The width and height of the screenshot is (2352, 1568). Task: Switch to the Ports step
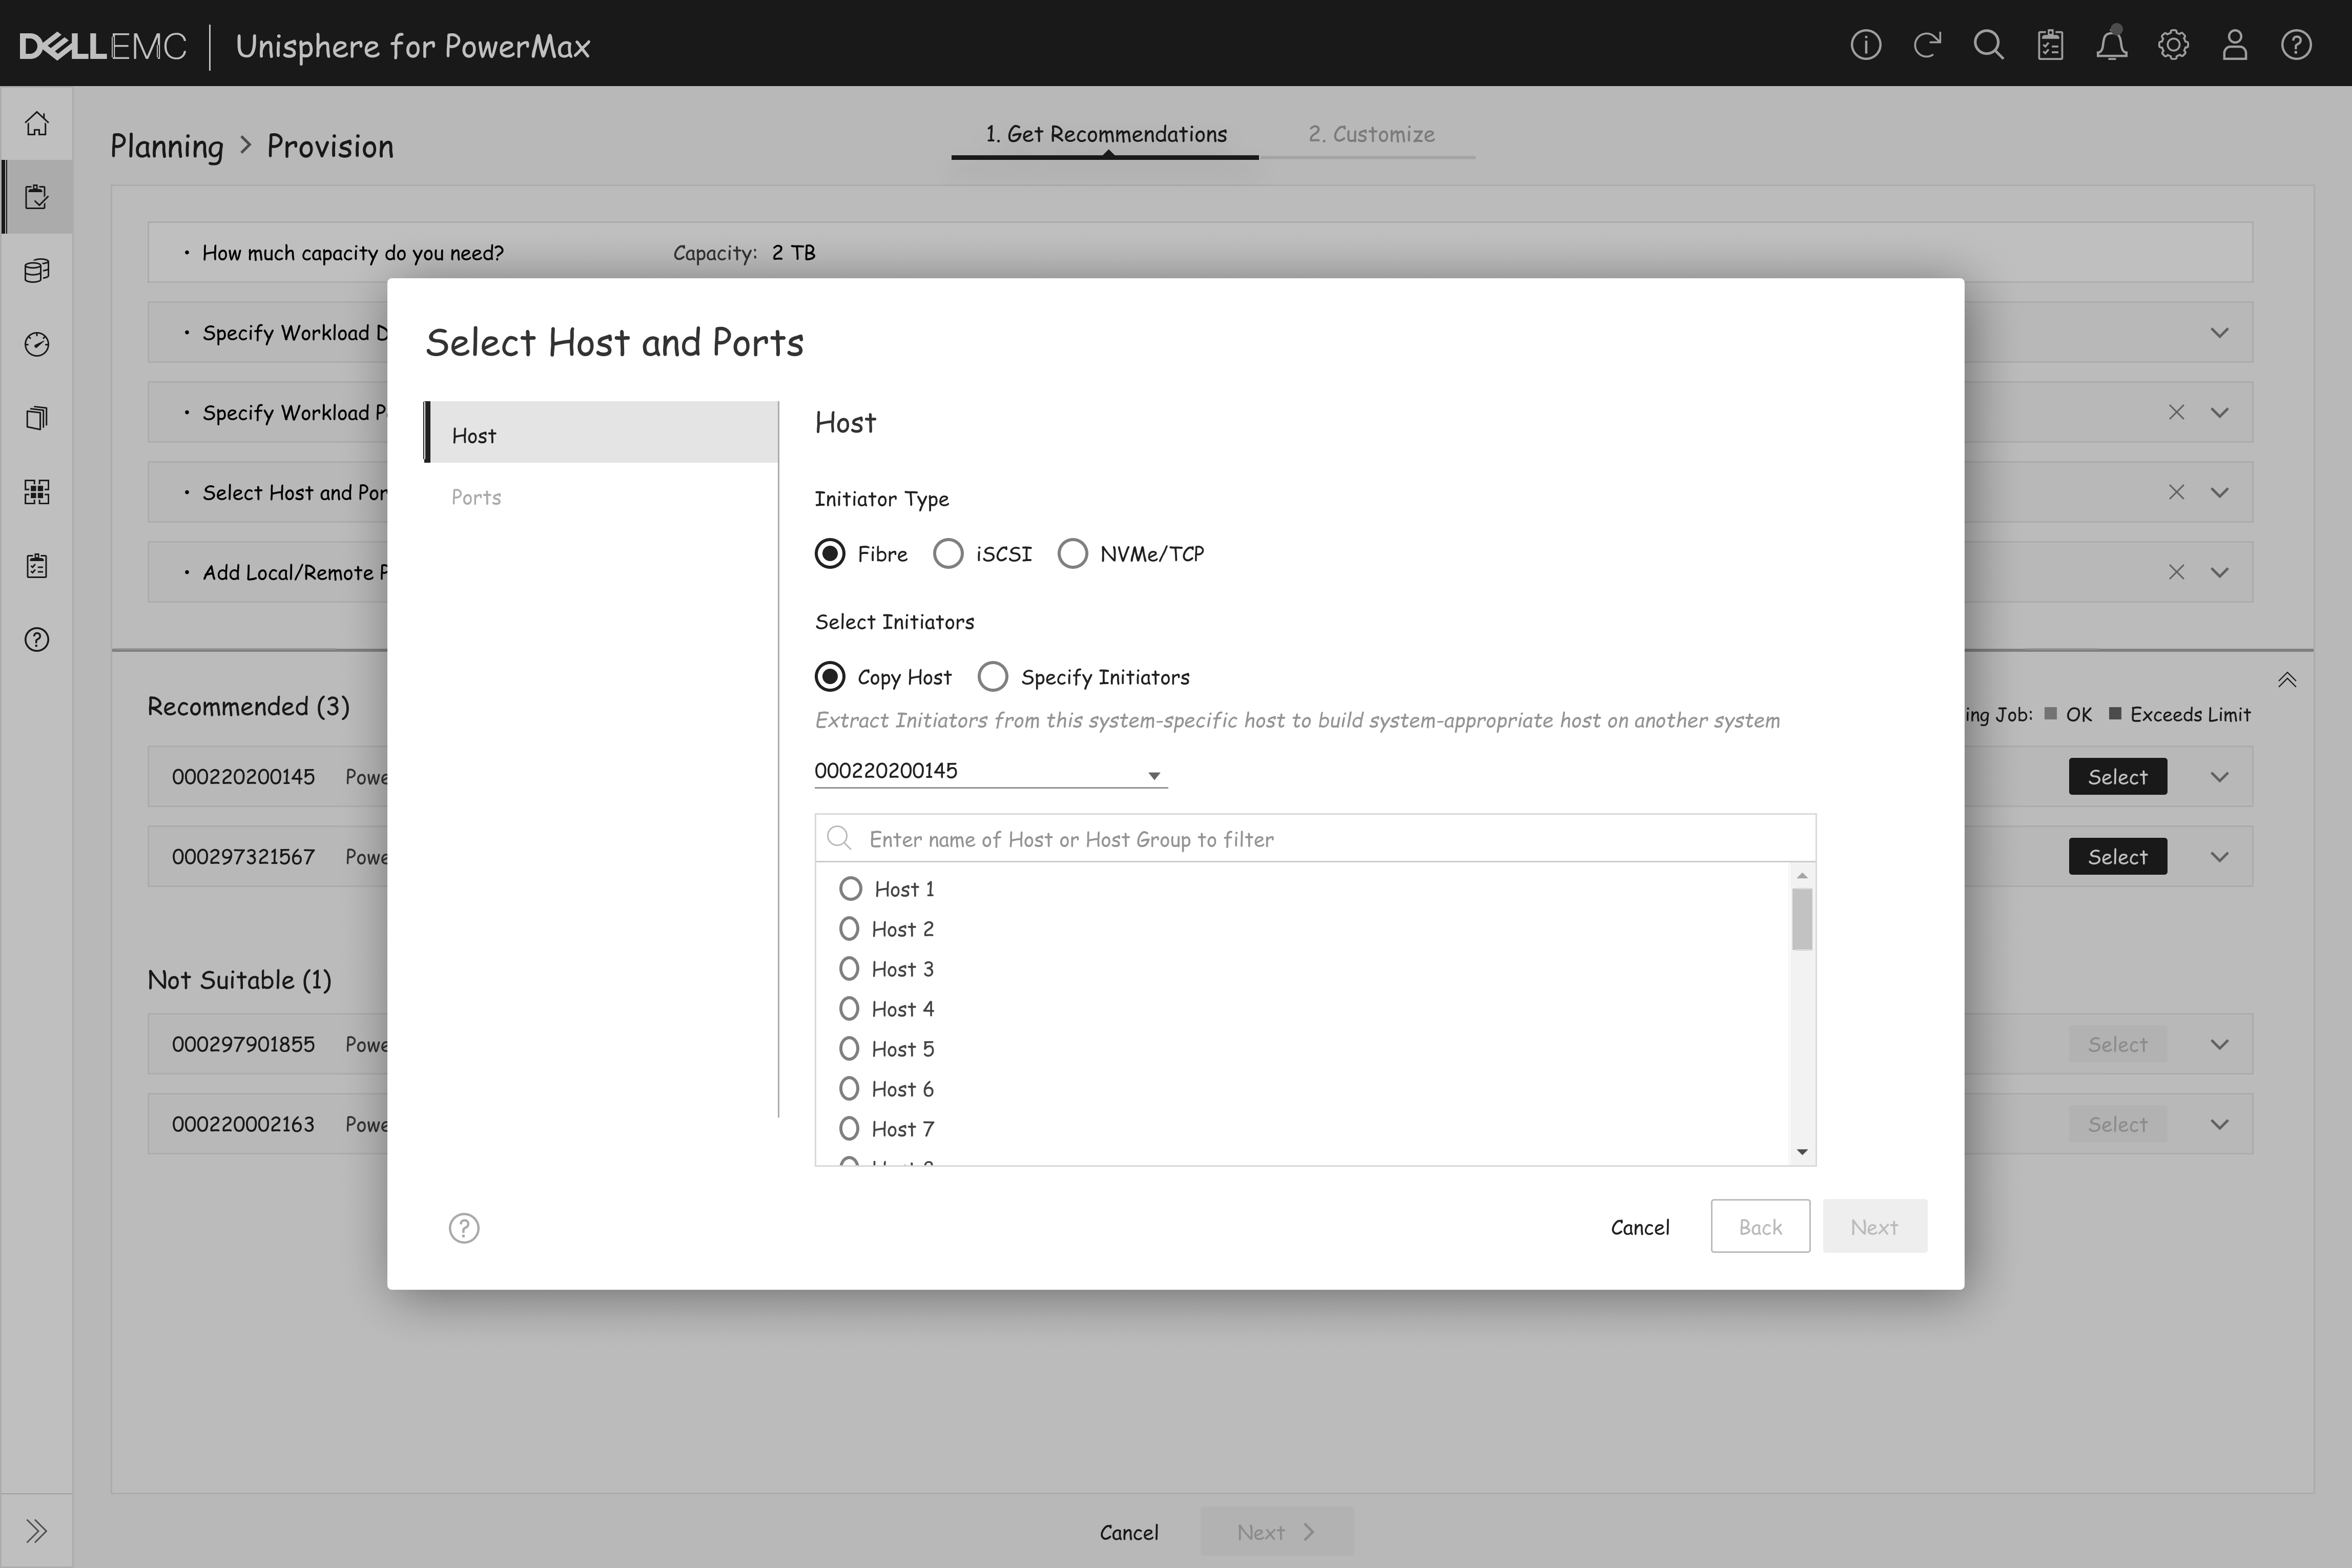pos(476,497)
